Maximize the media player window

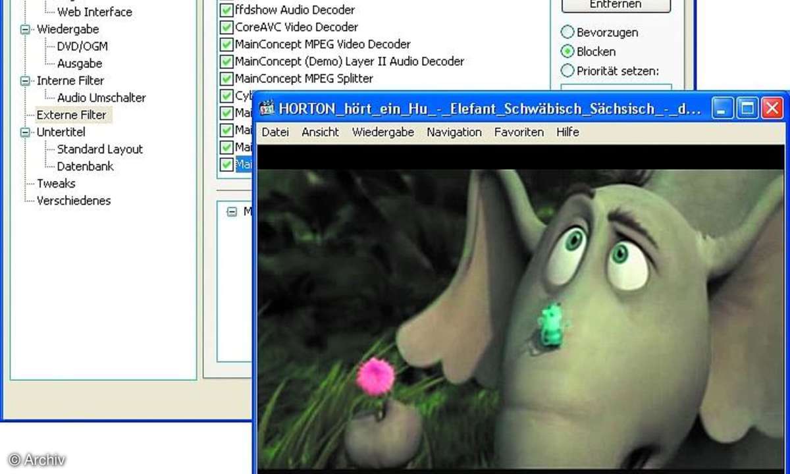tap(747, 108)
